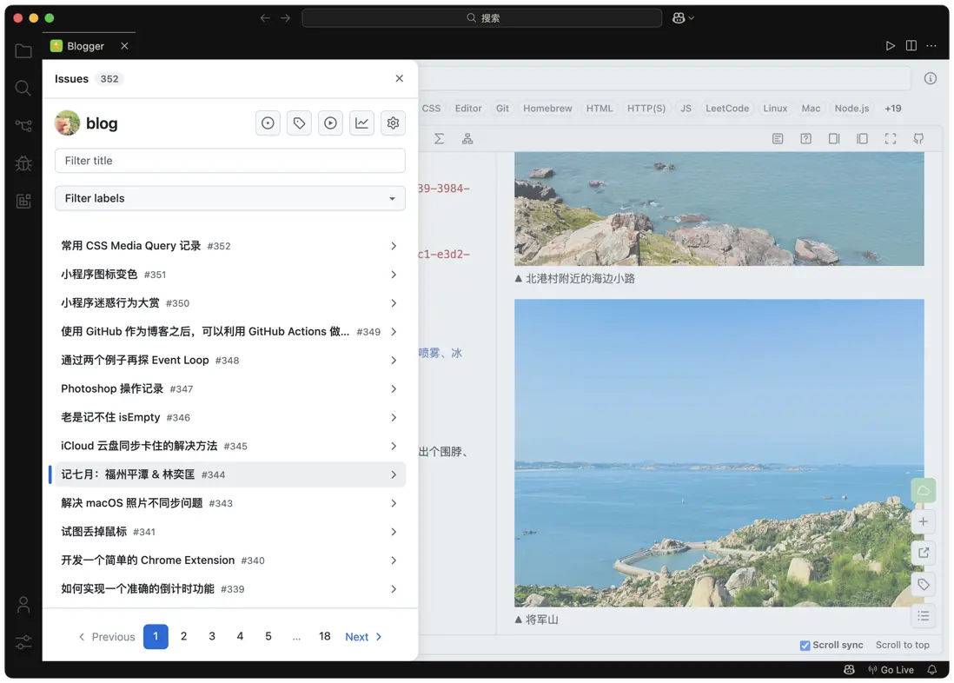Click the GitHub icon in editor toolbar
This screenshot has height=683, width=954.
click(x=918, y=139)
